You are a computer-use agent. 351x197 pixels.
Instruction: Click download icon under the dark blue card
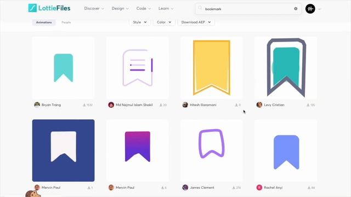click(x=89, y=188)
